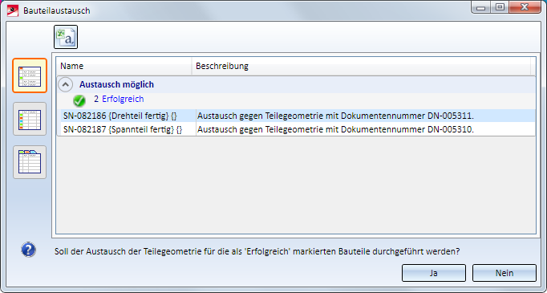Sort by the Beschreibung column header
Image resolution: width=547 pixels, height=293 pixels.
(x=361, y=66)
